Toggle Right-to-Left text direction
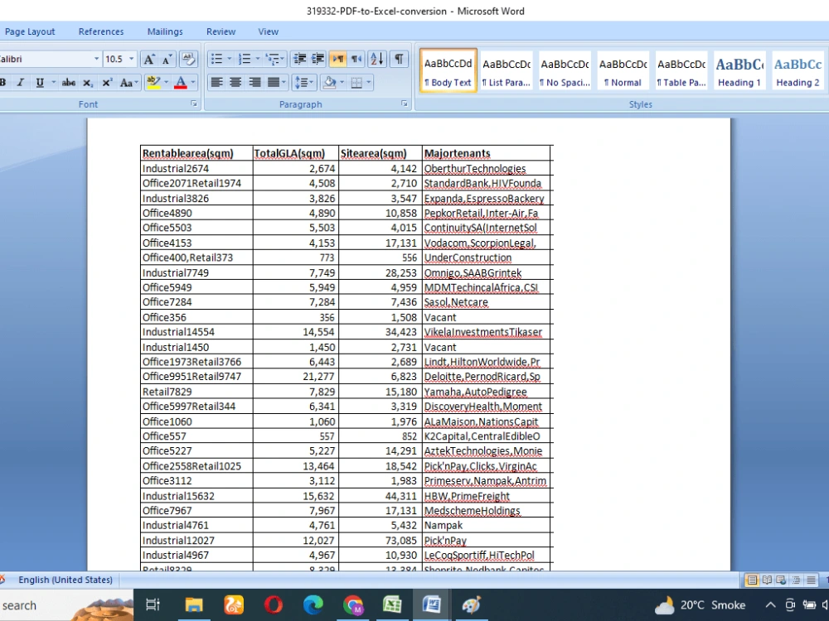 [x=356, y=59]
